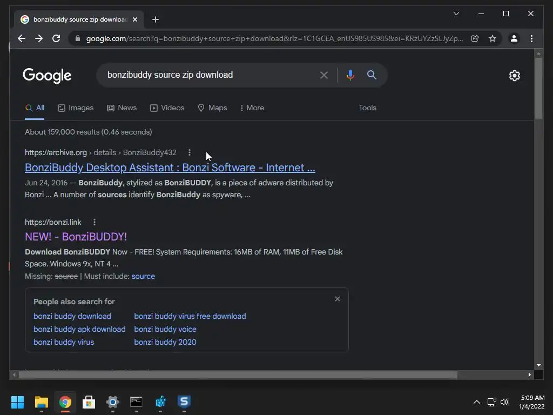Open network status tray icon
This screenshot has width=553, height=415.
(x=491, y=402)
